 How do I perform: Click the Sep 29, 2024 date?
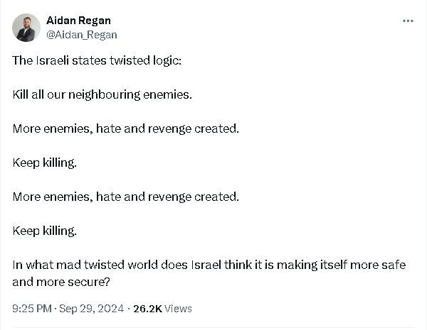(x=92, y=309)
